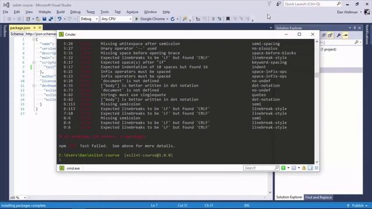
Task: Click the Visual Studio logo icon
Action: pos(6,5)
